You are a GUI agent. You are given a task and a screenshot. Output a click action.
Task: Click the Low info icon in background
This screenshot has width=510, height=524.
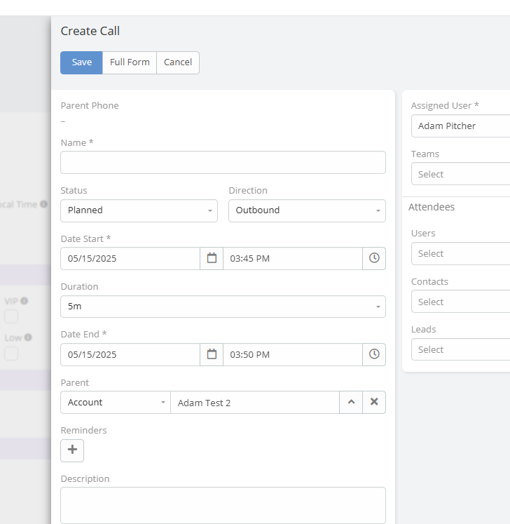pos(28,337)
